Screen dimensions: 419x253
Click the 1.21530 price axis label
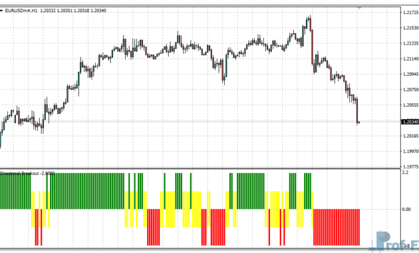point(411,28)
